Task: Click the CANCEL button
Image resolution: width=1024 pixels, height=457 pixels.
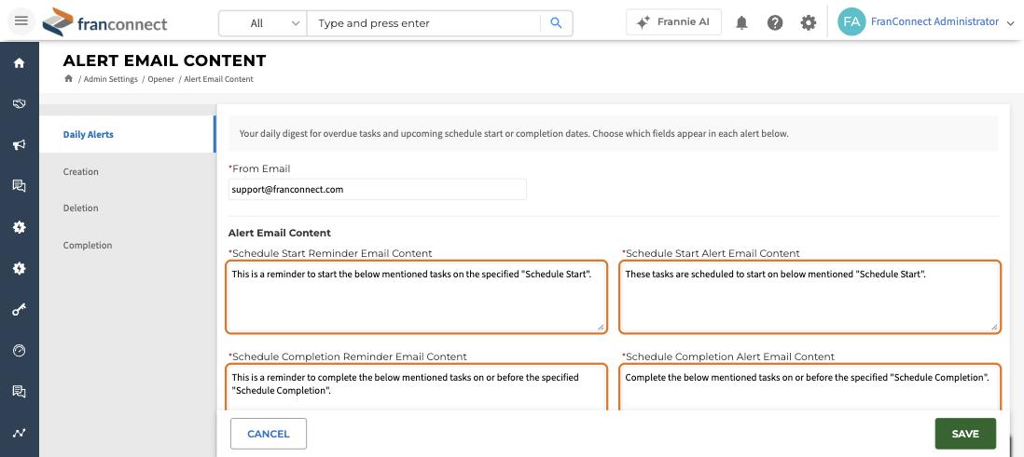Action: [269, 434]
